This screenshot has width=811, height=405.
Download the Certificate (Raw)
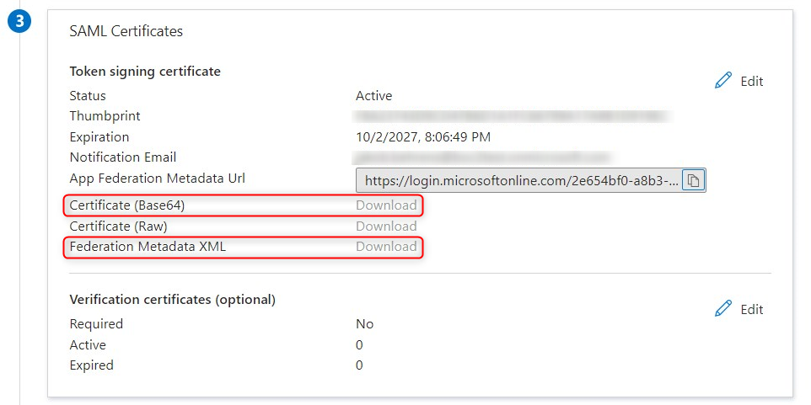[x=386, y=226]
